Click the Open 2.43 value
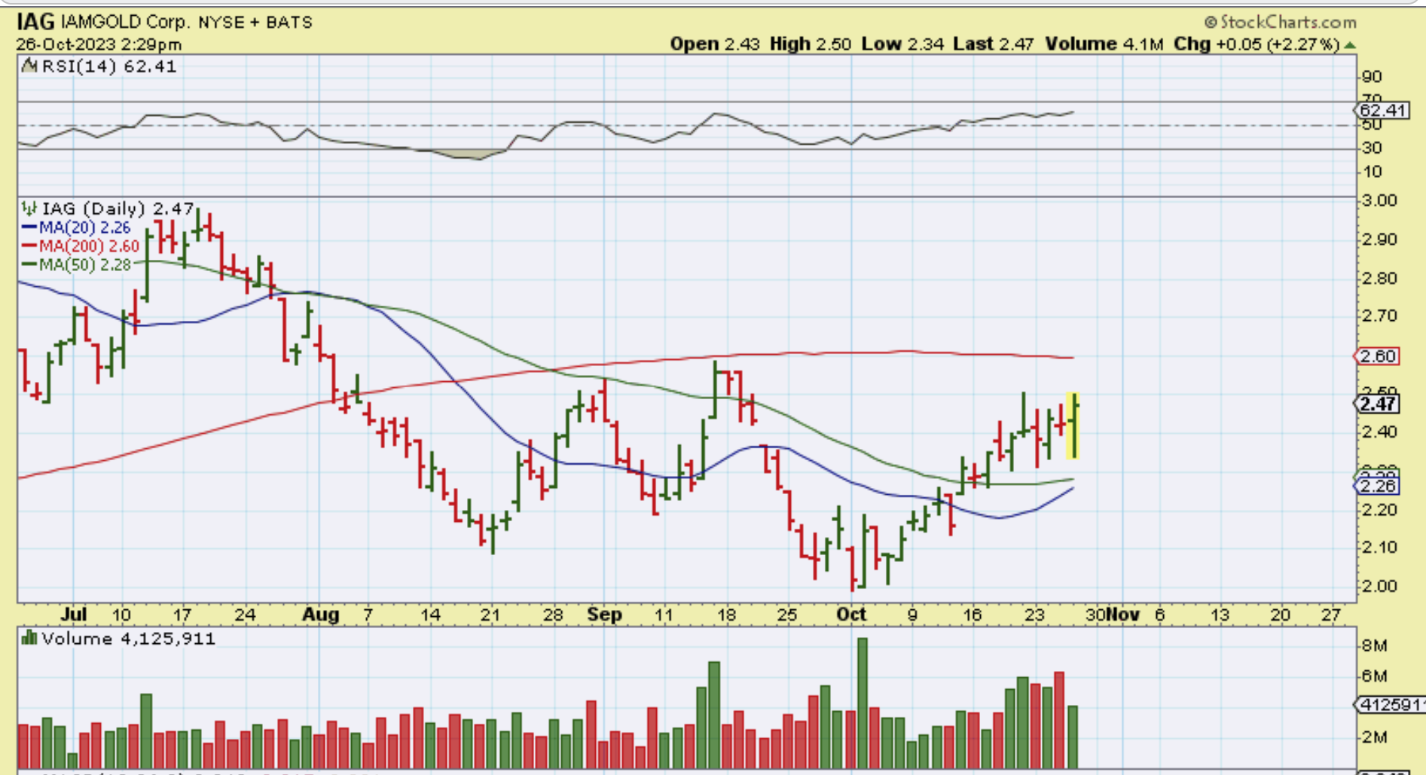Viewport: 1426px width, 775px height. pyautogui.click(x=715, y=44)
